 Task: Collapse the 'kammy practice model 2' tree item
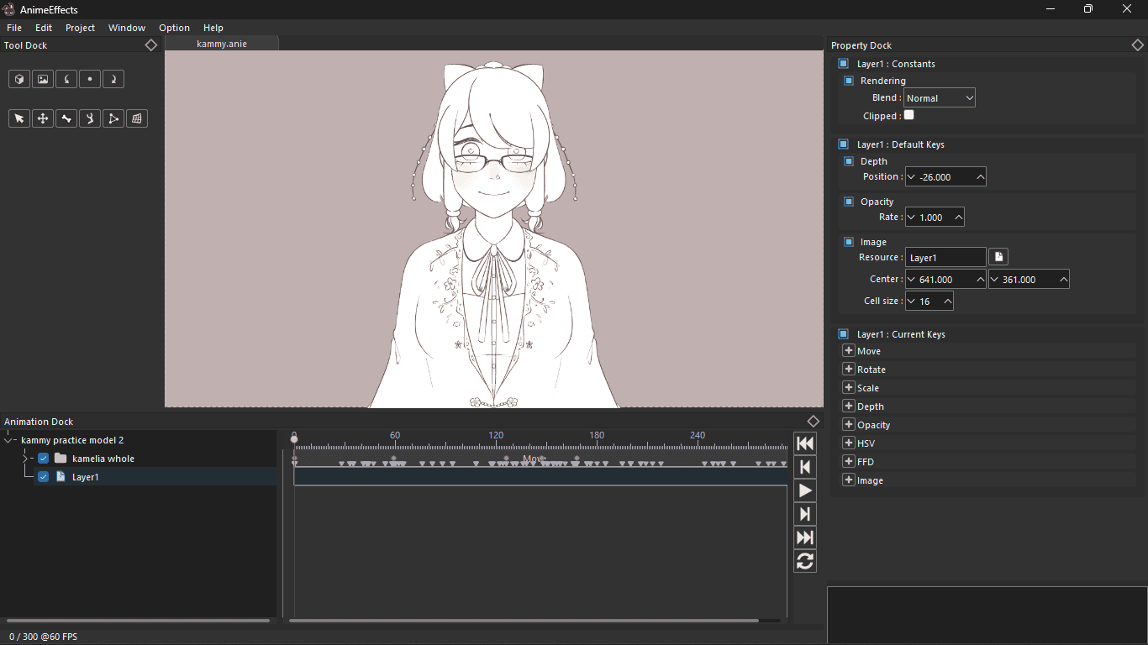click(x=8, y=439)
